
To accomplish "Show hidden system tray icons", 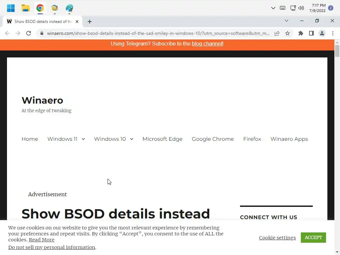I will [x=273, y=8].
